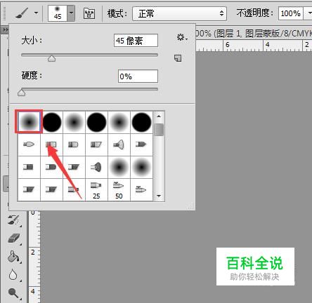Click the 硬度 hardness slider handle
This screenshot has height=303, width=312.
click(22, 93)
